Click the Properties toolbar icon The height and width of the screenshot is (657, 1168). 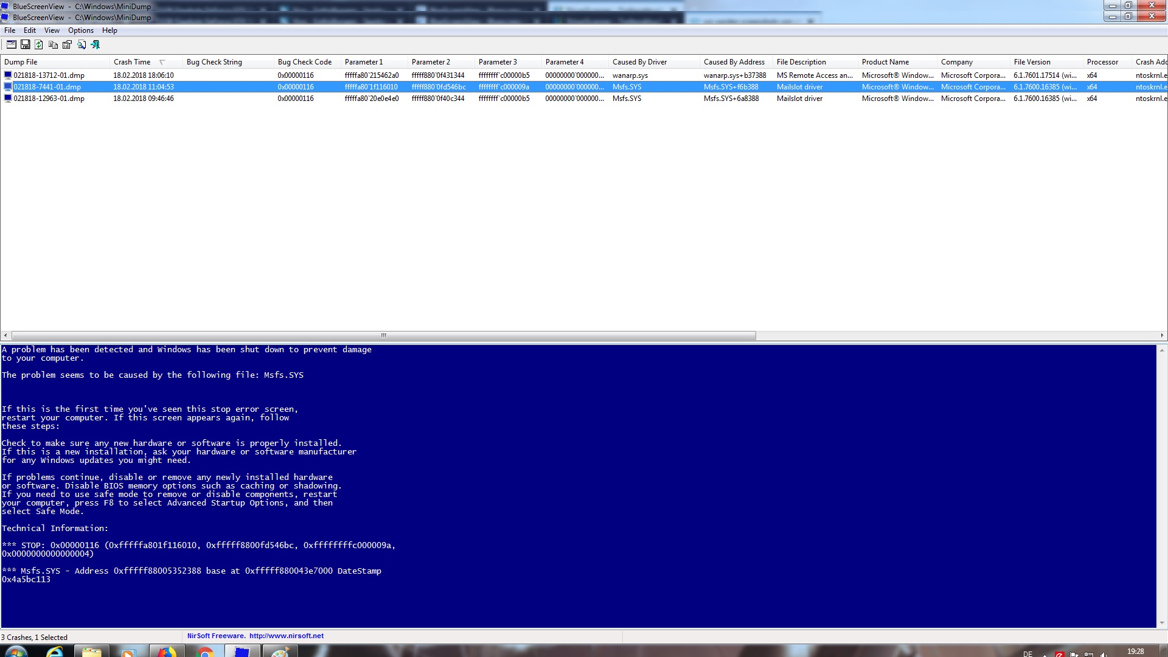click(67, 44)
